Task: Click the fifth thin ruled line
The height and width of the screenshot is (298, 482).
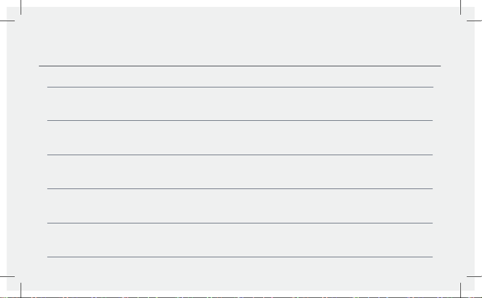Action: coord(240,223)
